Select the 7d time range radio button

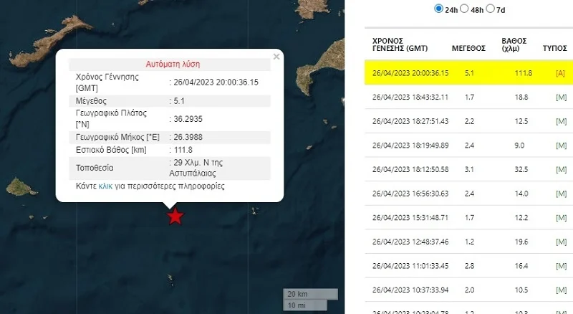[490, 9]
